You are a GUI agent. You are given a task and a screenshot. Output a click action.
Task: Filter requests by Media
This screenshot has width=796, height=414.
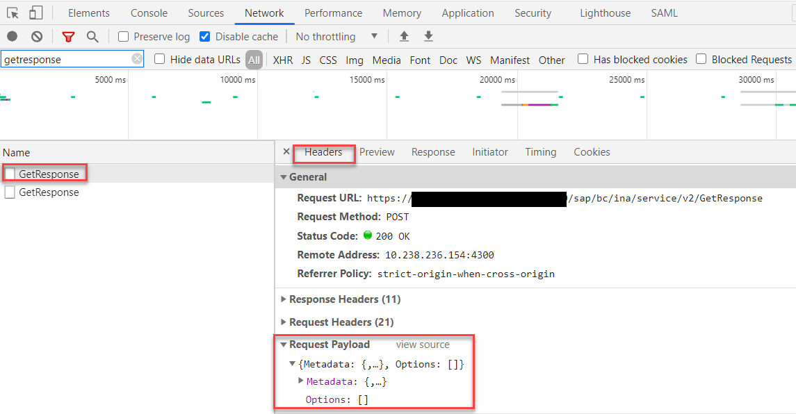click(387, 60)
